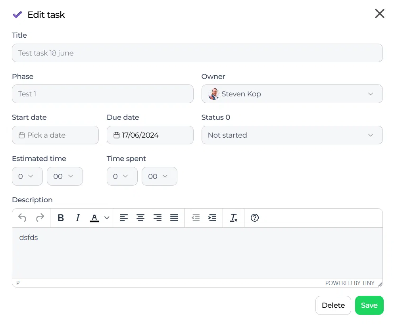Justify the description text
The width and height of the screenshot is (394, 324).
(174, 218)
